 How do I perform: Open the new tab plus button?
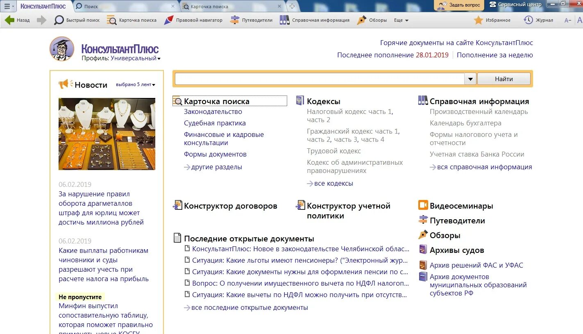coord(292,6)
